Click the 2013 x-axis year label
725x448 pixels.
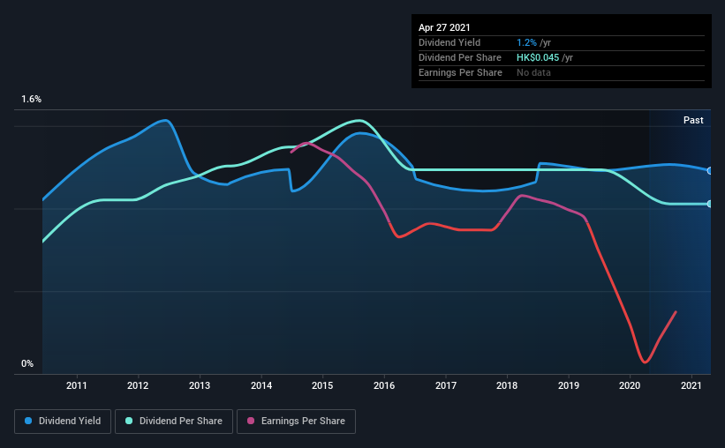[x=200, y=385]
